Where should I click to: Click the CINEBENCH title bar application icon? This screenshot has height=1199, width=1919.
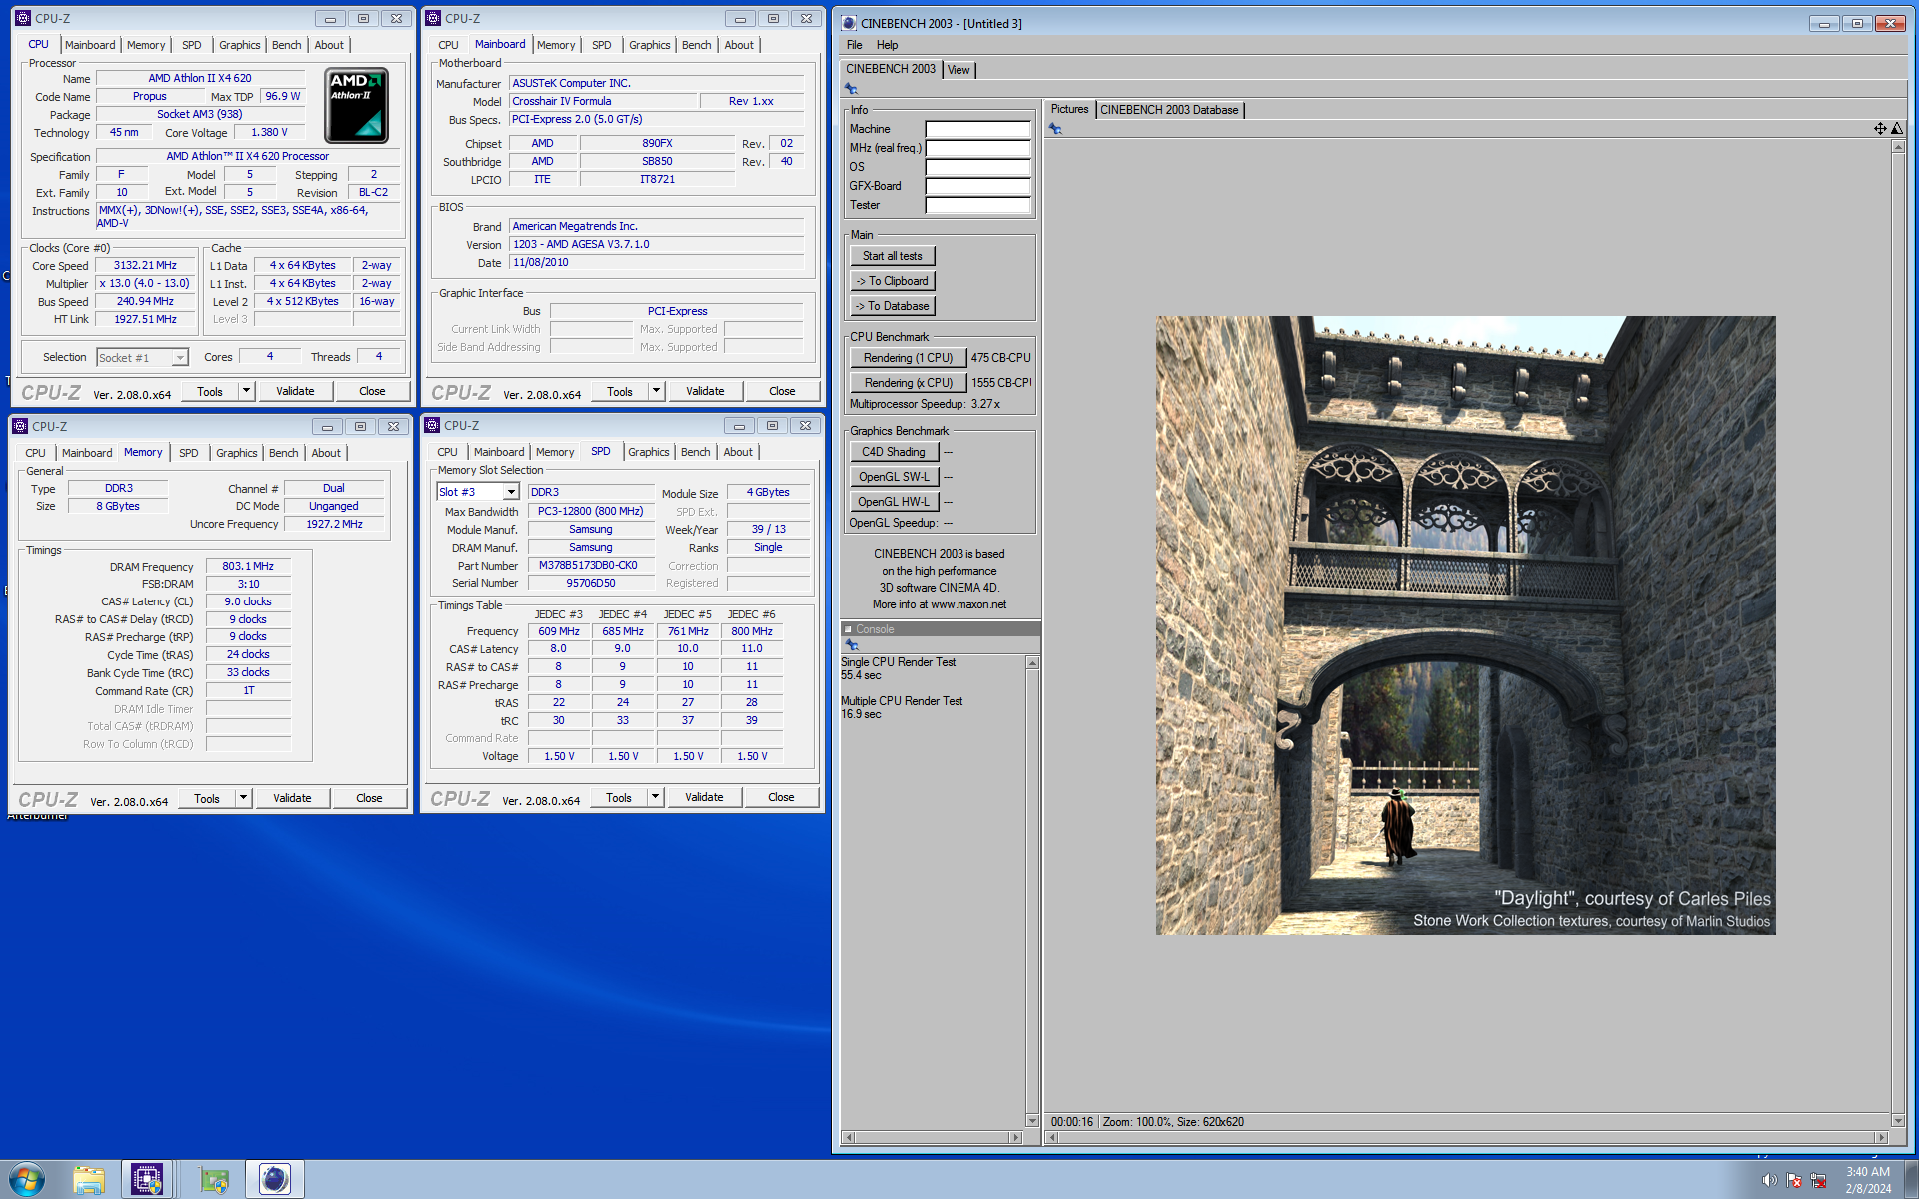point(849,23)
